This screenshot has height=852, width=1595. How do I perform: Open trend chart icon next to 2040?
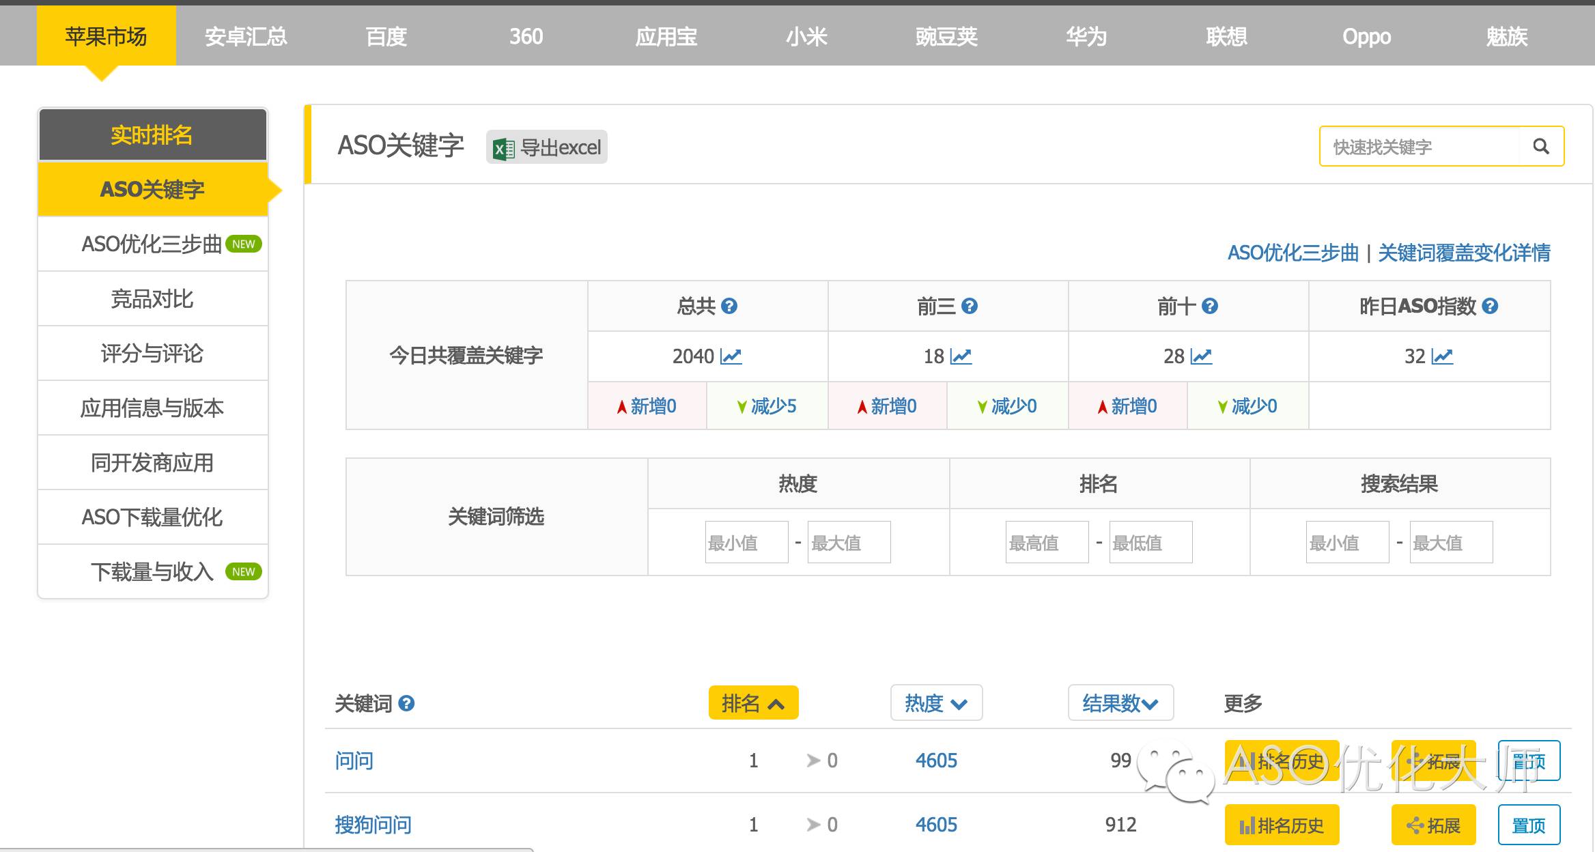point(731,356)
